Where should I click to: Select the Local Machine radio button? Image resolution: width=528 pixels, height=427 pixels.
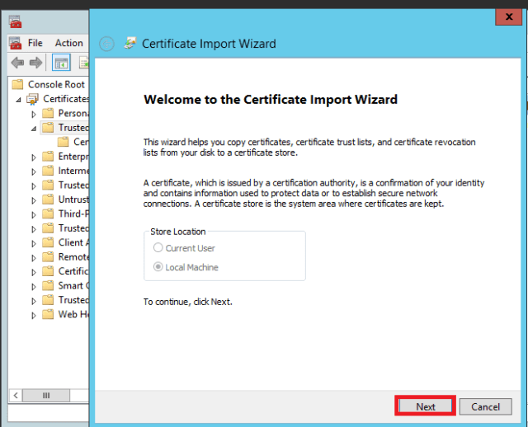(x=158, y=267)
